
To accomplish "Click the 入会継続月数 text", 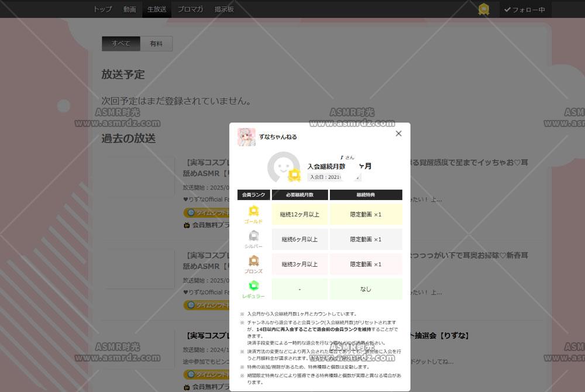I will click(x=326, y=166).
